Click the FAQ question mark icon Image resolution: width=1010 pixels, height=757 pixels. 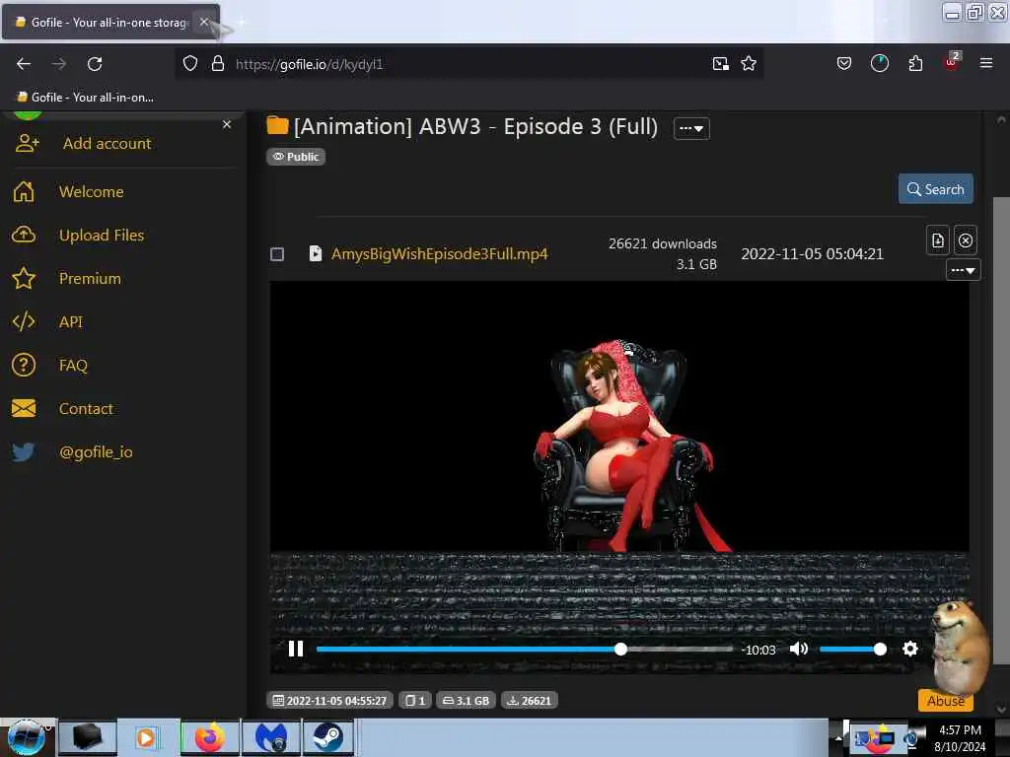point(24,365)
